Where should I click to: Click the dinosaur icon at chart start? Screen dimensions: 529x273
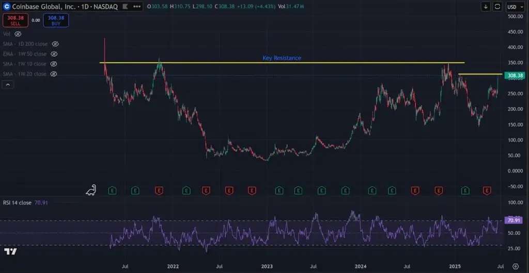[x=91, y=190]
